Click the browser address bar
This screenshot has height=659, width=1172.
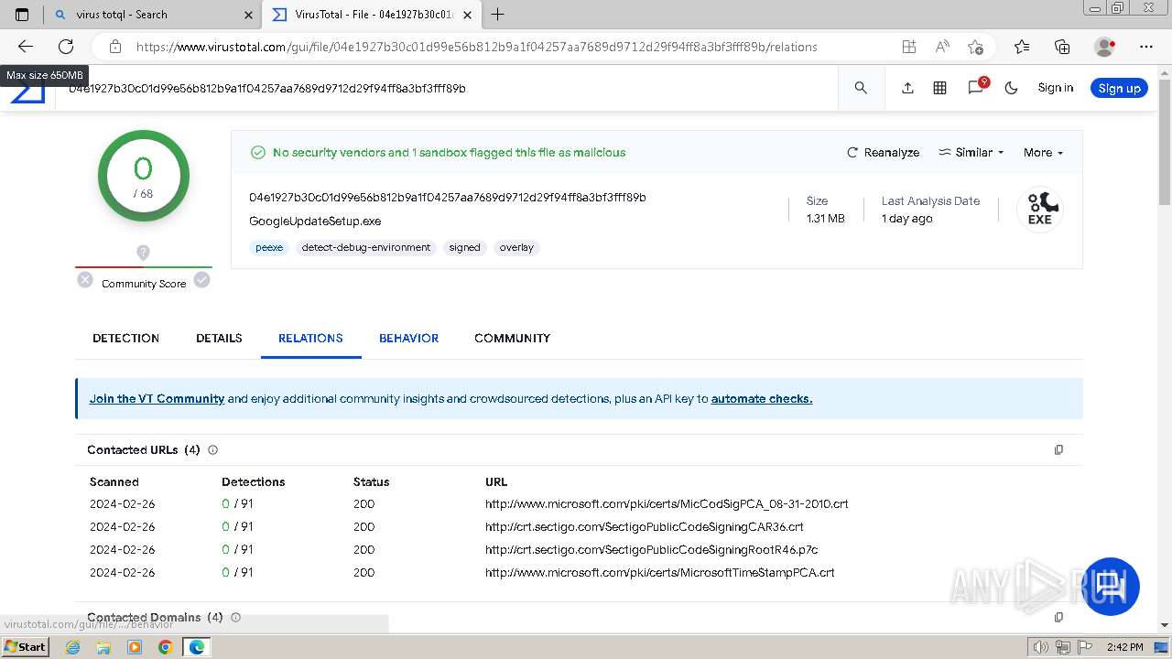(x=476, y=47)
